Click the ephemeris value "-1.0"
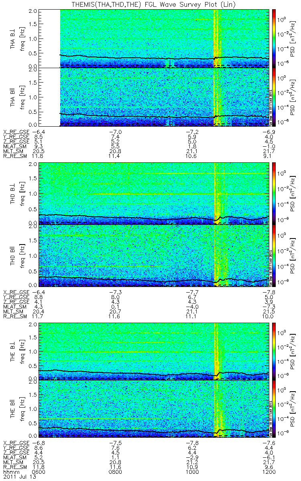301x481 pixels. [269, 146]
